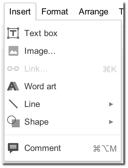128x168 pixels.
Task: Click the Word art letter A icon
Action: coord(13,86)
